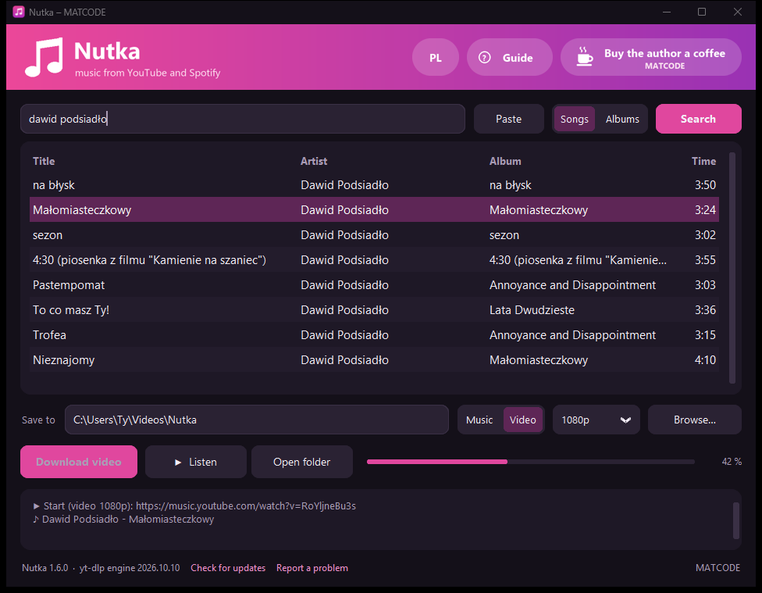Select the highlighted Małomiasteczkowy song row
The image size is (762, 593).
pos(374,209)
